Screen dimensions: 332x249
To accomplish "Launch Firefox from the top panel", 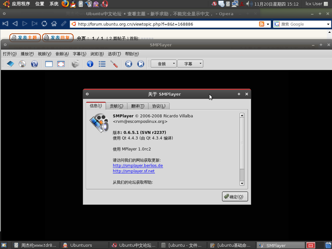I will click(x=65, y=4).
